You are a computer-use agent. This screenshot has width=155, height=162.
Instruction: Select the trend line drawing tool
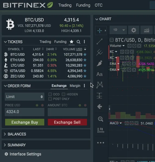(100, 41)
